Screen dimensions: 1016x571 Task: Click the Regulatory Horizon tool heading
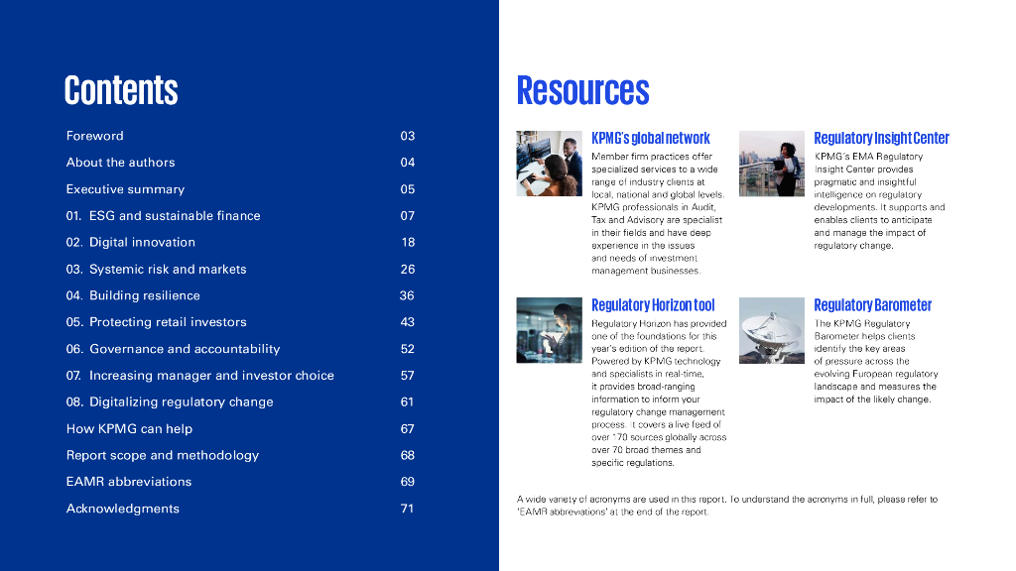click(653, 305)
